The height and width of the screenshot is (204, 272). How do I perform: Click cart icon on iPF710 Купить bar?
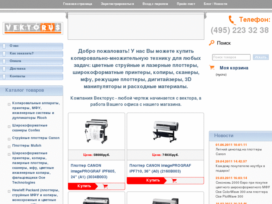174,180
